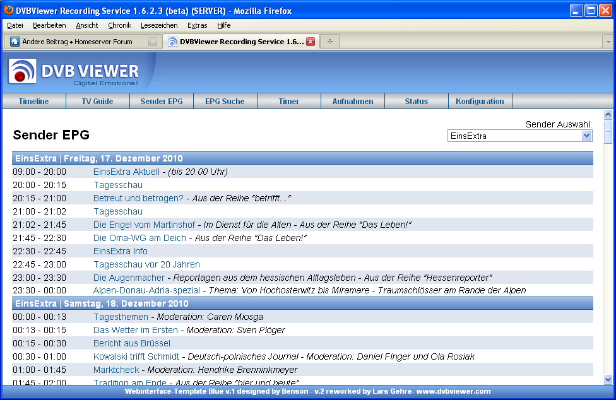616x400 pixels.
Task: Open Die Oma-WG am Deich link
Action: [139, 238]
